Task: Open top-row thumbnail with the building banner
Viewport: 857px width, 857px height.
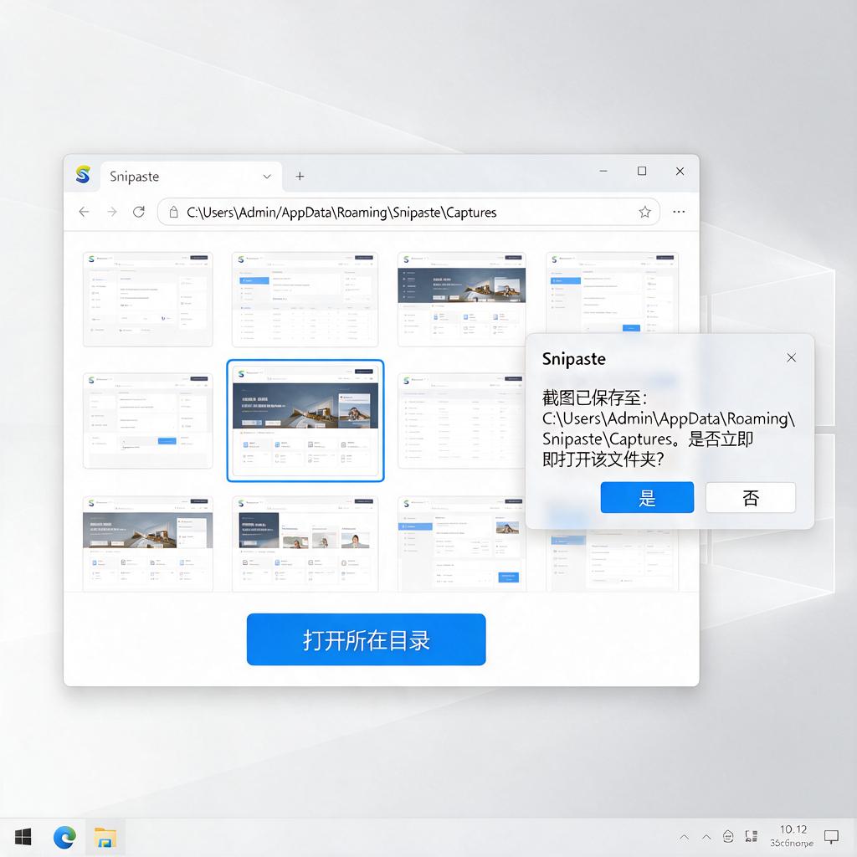Action: click(462, 299)
